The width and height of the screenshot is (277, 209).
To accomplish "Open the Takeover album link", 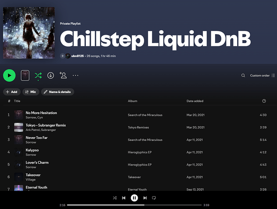I will click(134, 177).
